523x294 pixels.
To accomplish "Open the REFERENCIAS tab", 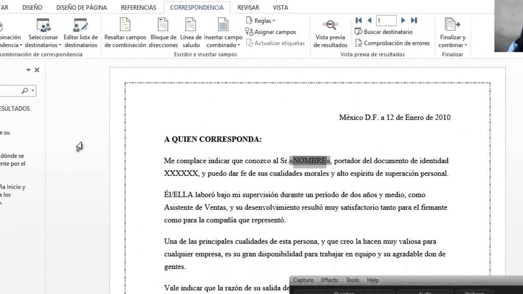I will [139, 7].
